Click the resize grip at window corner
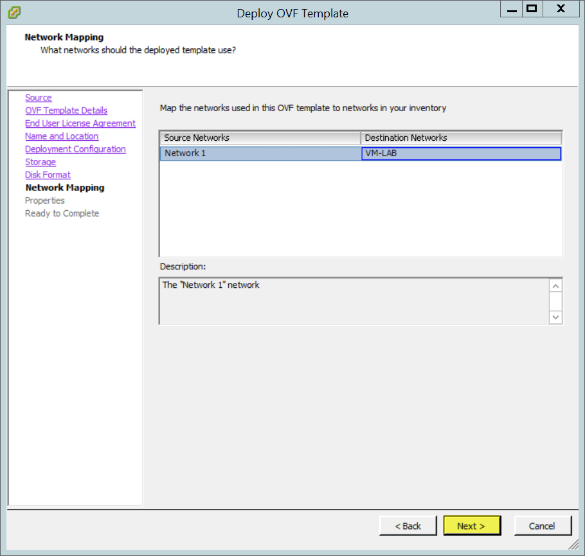 (x=573, y=544)
